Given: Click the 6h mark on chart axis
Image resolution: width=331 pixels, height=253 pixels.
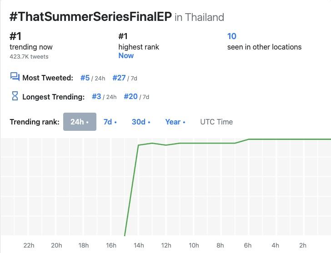Looking at the screenshot, I should [x=248, y=246].
